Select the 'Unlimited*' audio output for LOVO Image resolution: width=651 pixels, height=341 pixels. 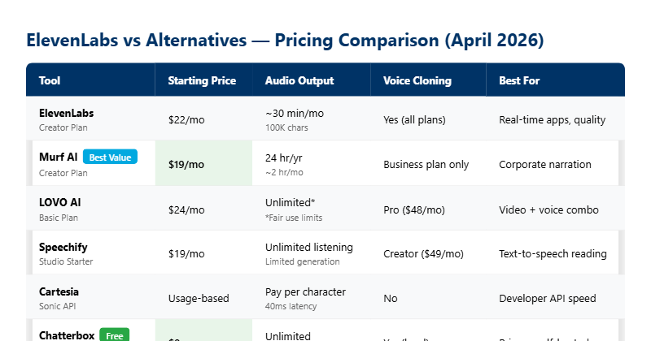tap(288, 202)
